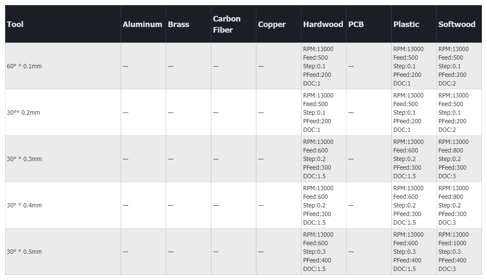Select the PCB column header
Image resolution: width=487 pixels, height=280 pixels.
pyautogui.click(x=356, y=24)
